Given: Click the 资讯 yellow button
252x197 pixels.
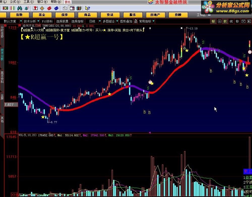Looking at the screenshot, I should tap(110, 15).
